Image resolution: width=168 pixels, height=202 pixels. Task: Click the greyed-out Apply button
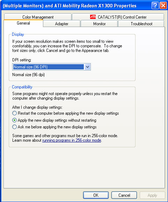tap(152, 195)
